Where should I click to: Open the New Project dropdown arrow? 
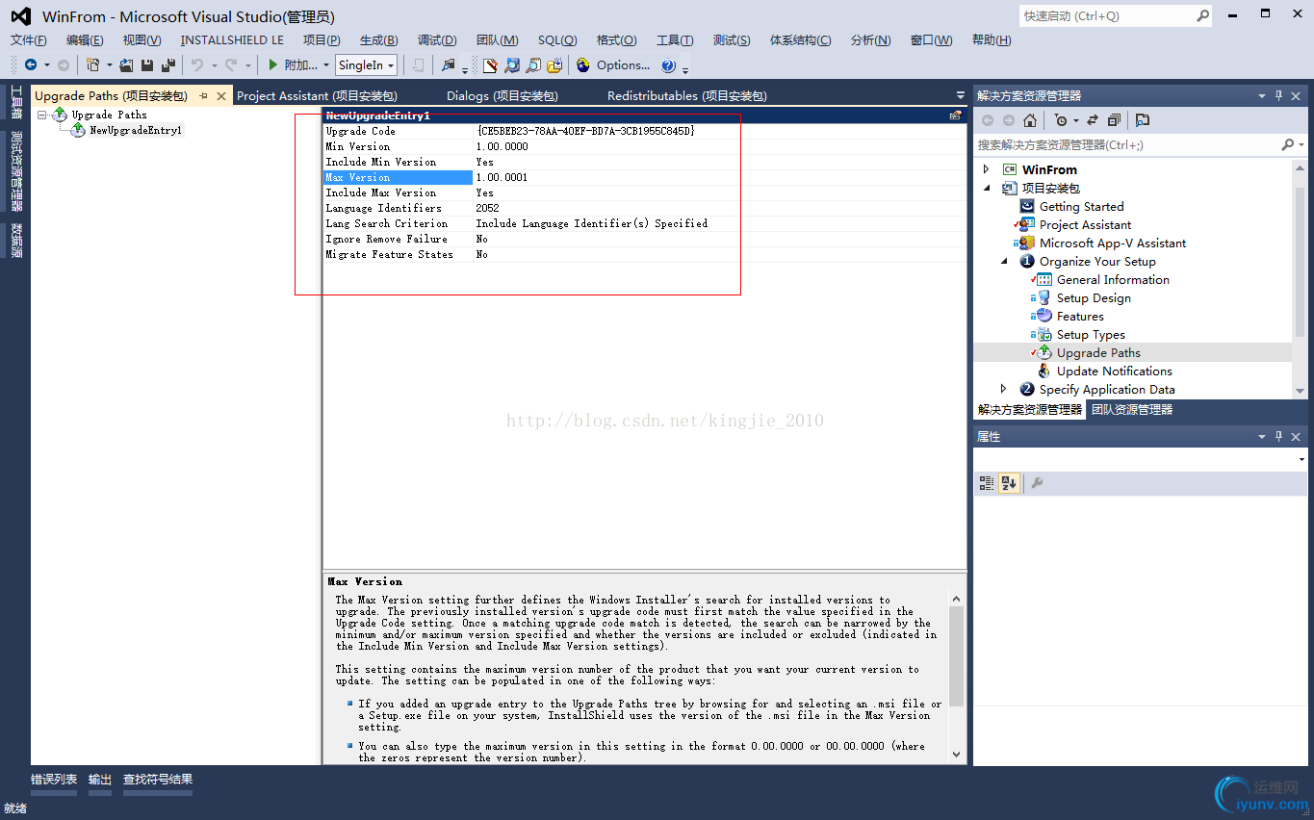(109, 65)
